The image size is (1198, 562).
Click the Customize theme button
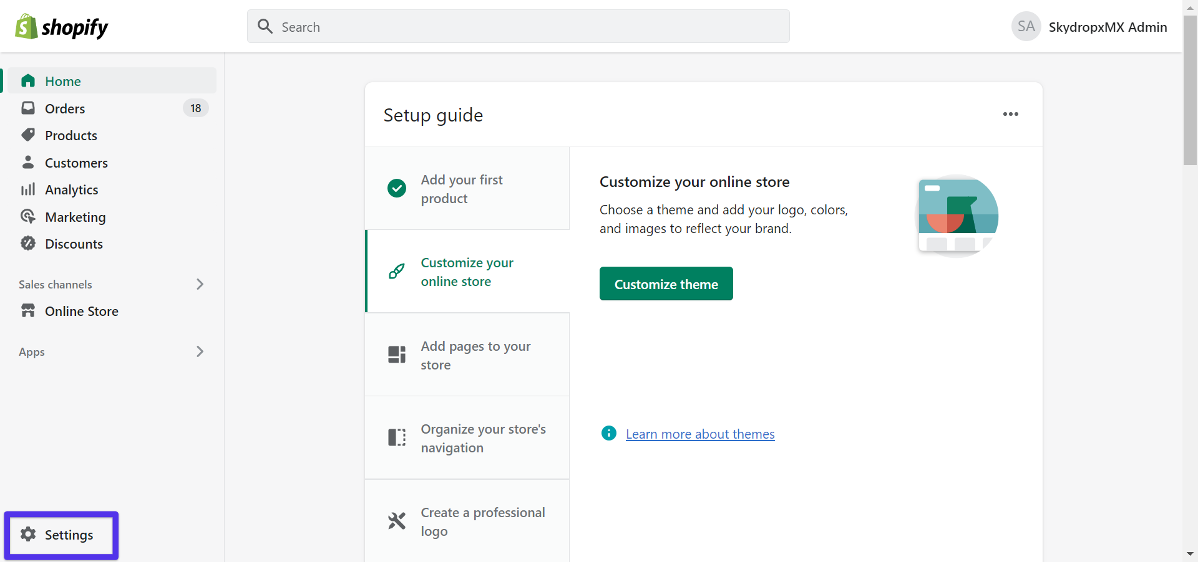coord(666,283)
